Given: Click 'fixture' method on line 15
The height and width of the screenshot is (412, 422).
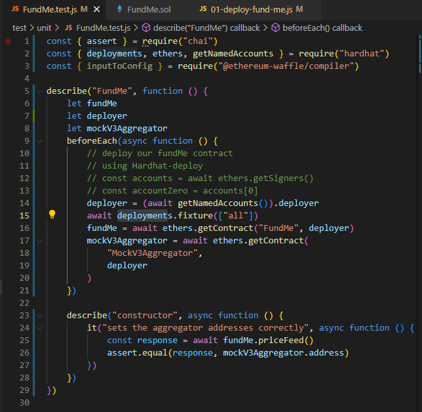Looking at the screenshot, I should [195, 216].
